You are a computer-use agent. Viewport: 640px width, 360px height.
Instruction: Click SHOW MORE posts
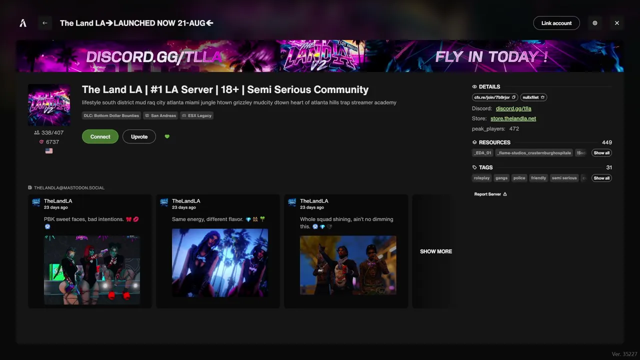coord(436,251)
